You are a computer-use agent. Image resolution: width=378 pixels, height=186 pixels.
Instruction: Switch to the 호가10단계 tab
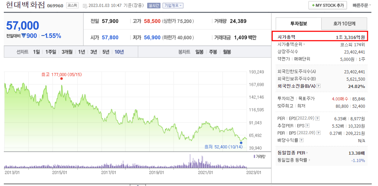(344, 24)
